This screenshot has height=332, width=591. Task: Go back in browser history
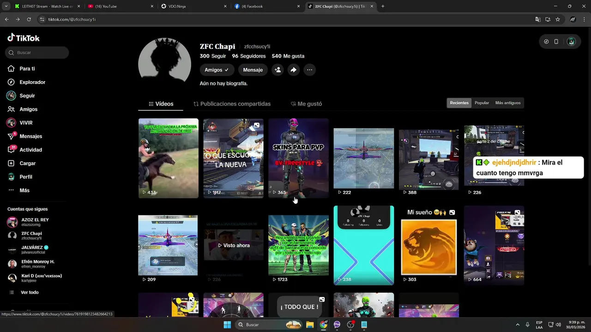coord(6,19)
